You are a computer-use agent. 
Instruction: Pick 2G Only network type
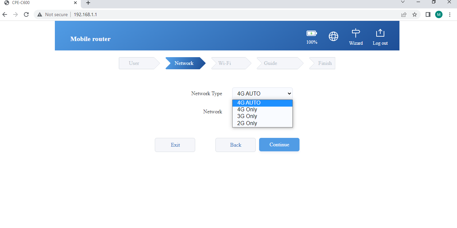click(x=262, y=123)
